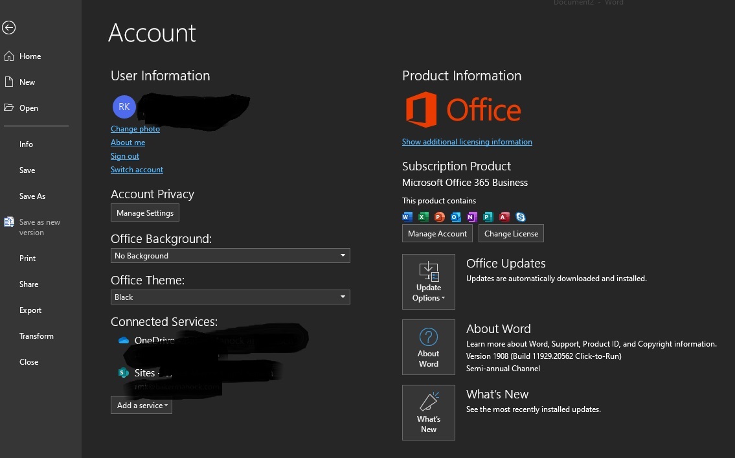
Task: Click the Office Updates heading
Action: coord(506,264)
